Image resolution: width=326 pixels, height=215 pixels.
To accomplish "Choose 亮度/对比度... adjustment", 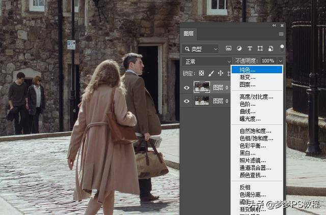I will click(x=257, y=97).
